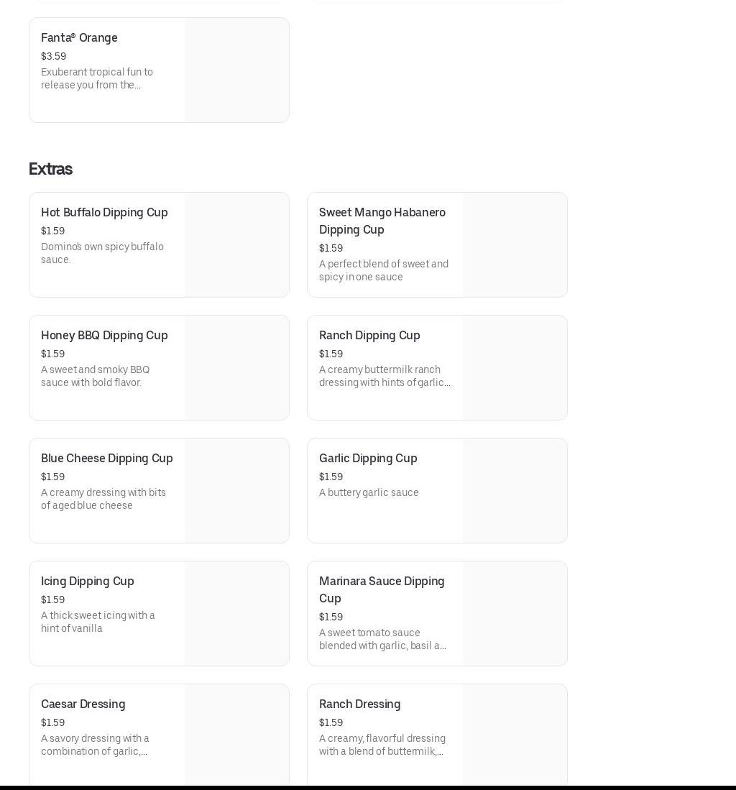The width and height of the screenshot is (736, 790).
Task: Choose Honey BBQ Dipping Cup title
Action: pyautogui.click(x=104, y=336)
